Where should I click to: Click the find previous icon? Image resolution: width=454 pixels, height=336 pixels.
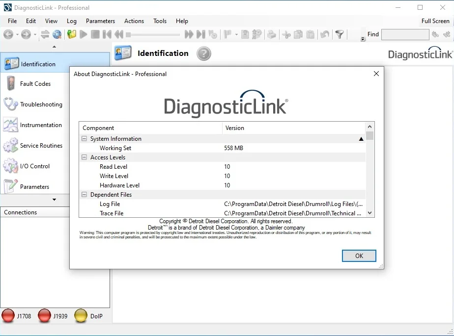[435, 34]
